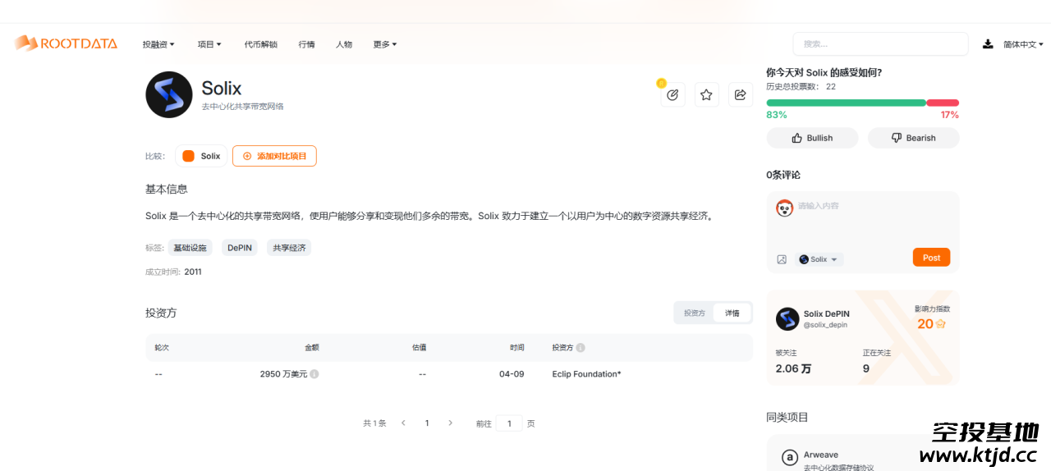Click the RootData logo
1051x471 pixels.
point(66,43)
